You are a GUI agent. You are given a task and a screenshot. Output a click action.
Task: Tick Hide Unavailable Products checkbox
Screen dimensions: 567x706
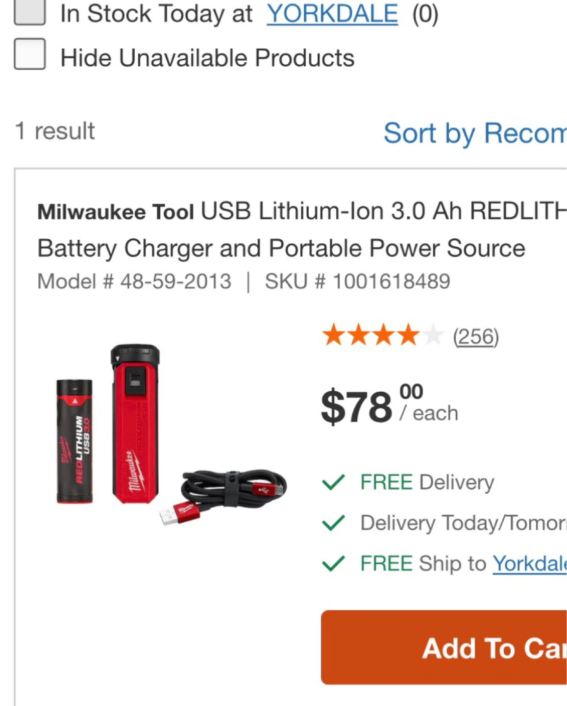[x=30, y=54]
